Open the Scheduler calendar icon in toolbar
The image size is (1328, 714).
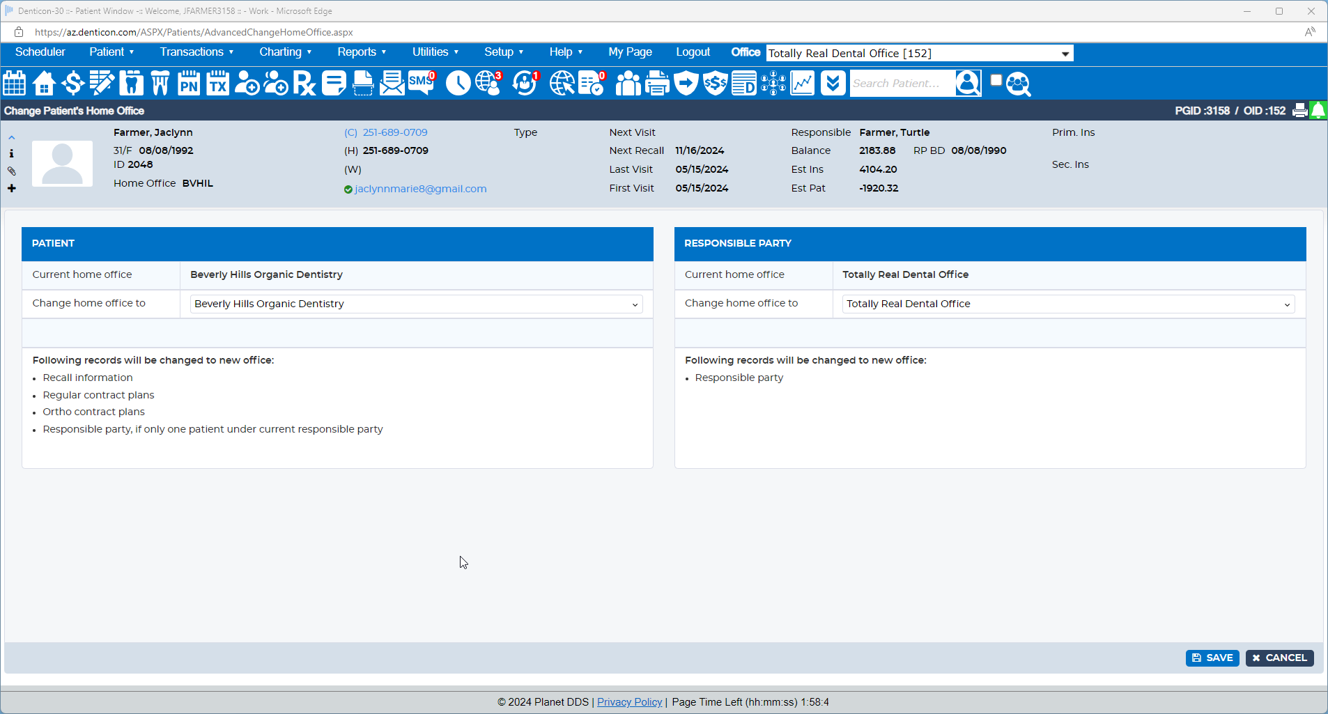click(x=14, y=83)
